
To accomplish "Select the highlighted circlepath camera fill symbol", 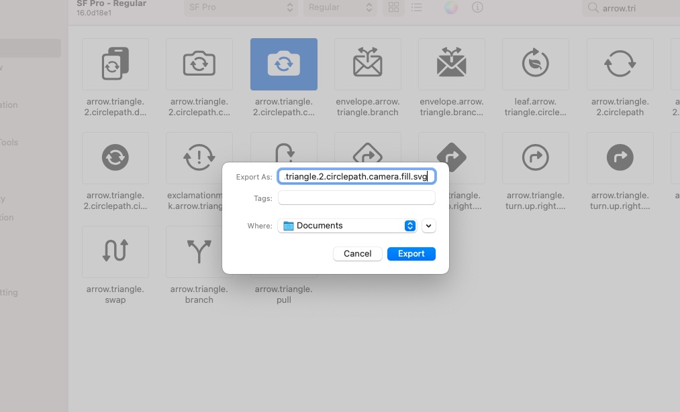I will click(284, 64).
